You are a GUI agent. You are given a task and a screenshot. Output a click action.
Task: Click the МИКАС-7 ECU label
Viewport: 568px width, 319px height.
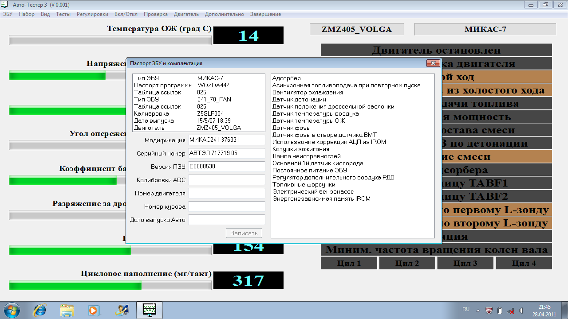pos(485,29)
